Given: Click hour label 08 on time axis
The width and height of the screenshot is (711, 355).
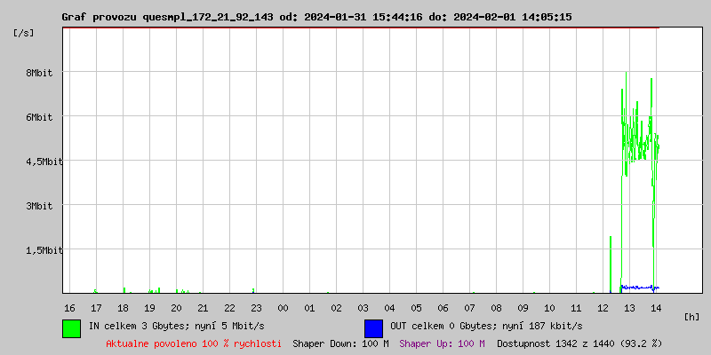Looking at the screenshot, I should [497, 308].
